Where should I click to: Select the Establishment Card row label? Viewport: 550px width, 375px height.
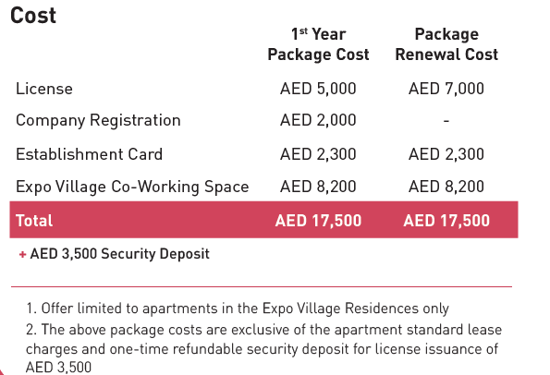click(x=89, y=154)
